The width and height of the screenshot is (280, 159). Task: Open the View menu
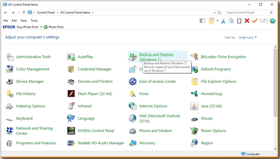pos(23,21)
